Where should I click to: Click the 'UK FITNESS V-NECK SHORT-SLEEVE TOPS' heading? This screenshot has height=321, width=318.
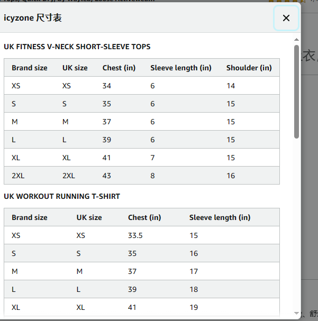77,47
